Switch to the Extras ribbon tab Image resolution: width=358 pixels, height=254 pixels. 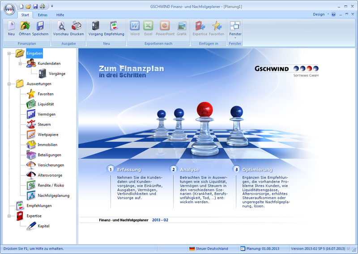tap(43, 15)
